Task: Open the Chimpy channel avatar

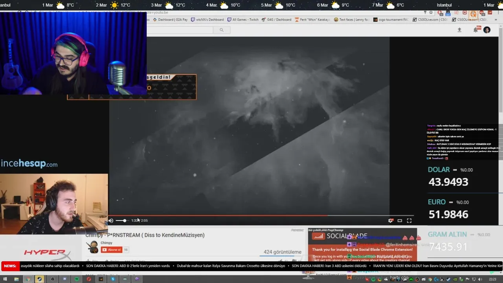Action: click(x=93, y=247)
